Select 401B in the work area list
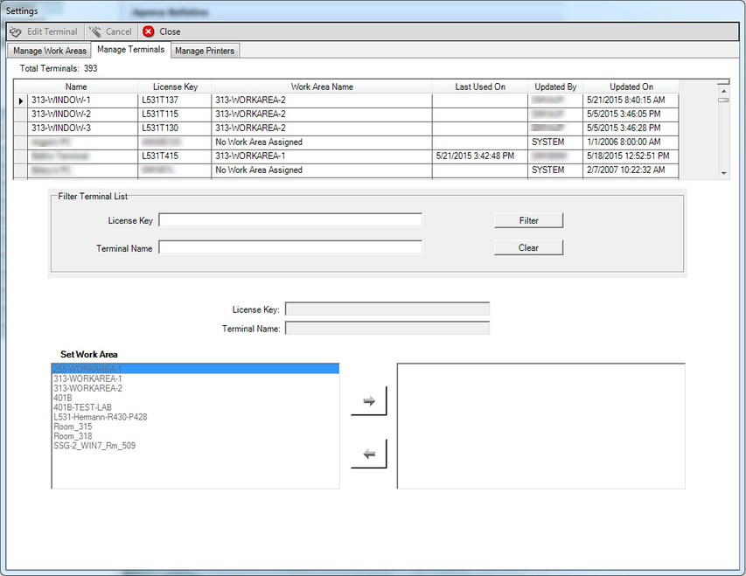The height and width of the screenshot is (576, 746). 196,398
